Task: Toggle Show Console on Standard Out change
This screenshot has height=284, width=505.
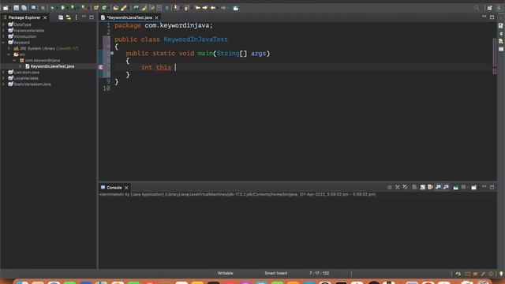Action: (x=438, y=187)
